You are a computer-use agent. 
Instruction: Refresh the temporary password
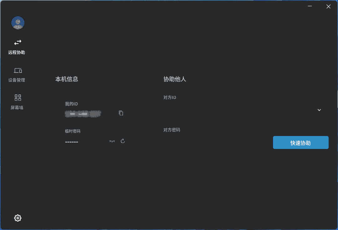(122, 141)
